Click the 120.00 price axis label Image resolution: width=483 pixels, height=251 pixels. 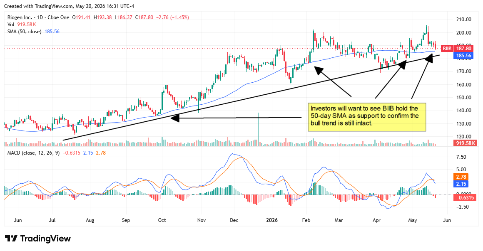(463, 137)
